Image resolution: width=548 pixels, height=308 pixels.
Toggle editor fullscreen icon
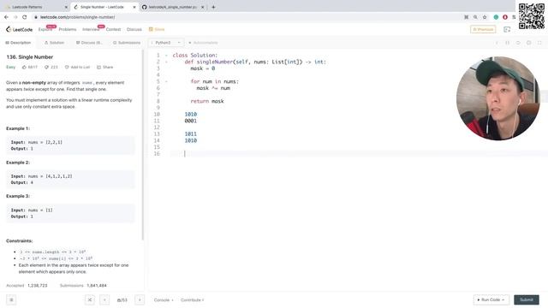pyautogui.click(x=539, y=43)
